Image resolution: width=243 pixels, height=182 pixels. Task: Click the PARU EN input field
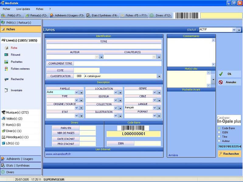tap(88, 128)
